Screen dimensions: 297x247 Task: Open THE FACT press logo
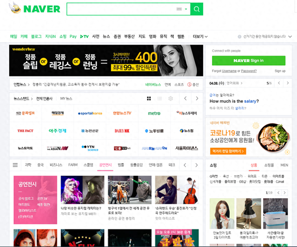(x=26, y=131)
